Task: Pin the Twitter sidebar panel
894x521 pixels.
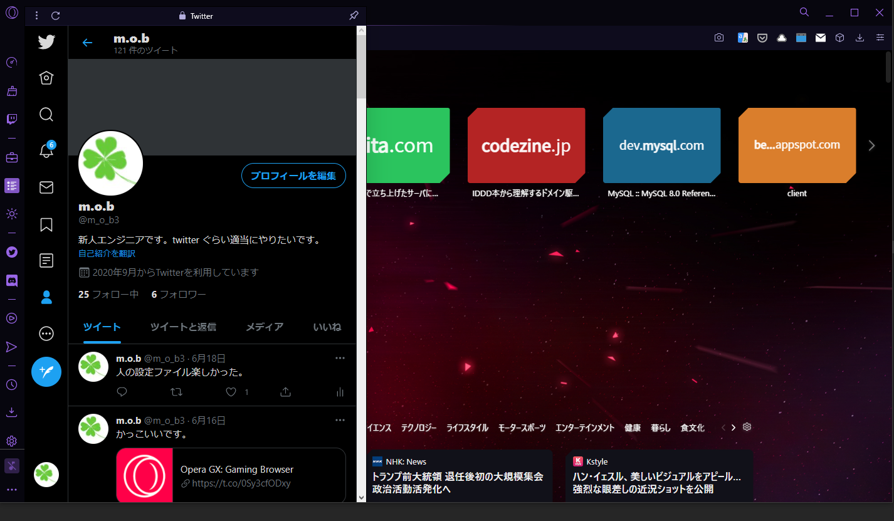Action: [354, 16]
